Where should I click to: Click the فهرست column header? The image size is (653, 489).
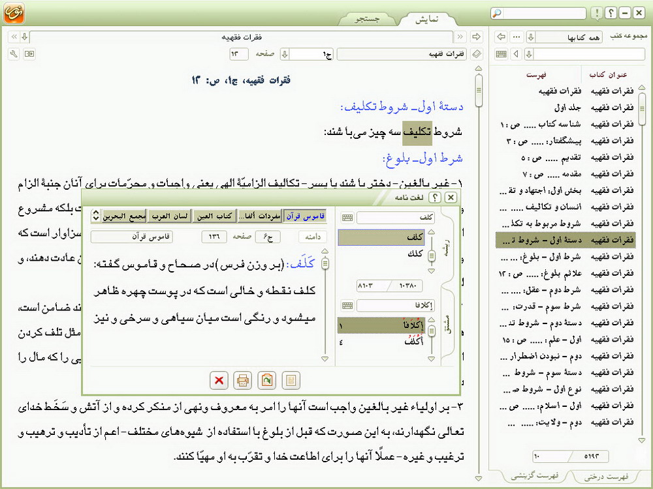[536, 75]
